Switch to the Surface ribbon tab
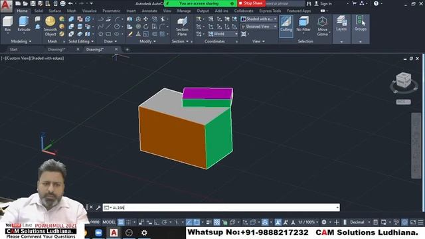Screen dimensions: 425x239 tap(54, 11)
